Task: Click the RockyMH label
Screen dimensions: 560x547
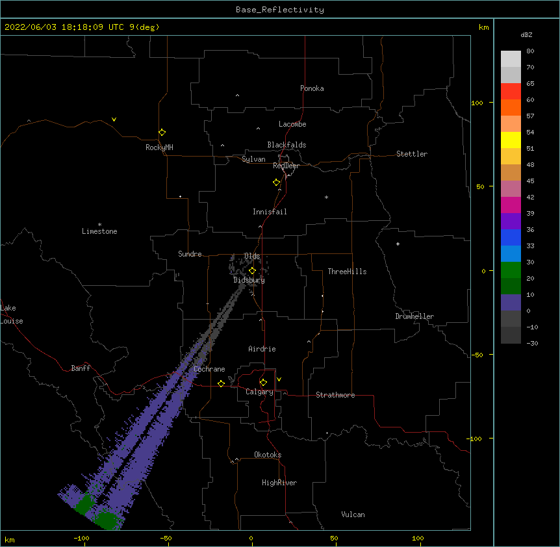Action: (159, 147)
